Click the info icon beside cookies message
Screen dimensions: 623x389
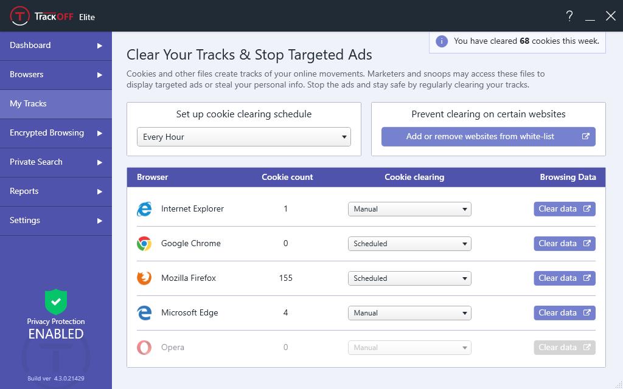click(x=442, y=41)
